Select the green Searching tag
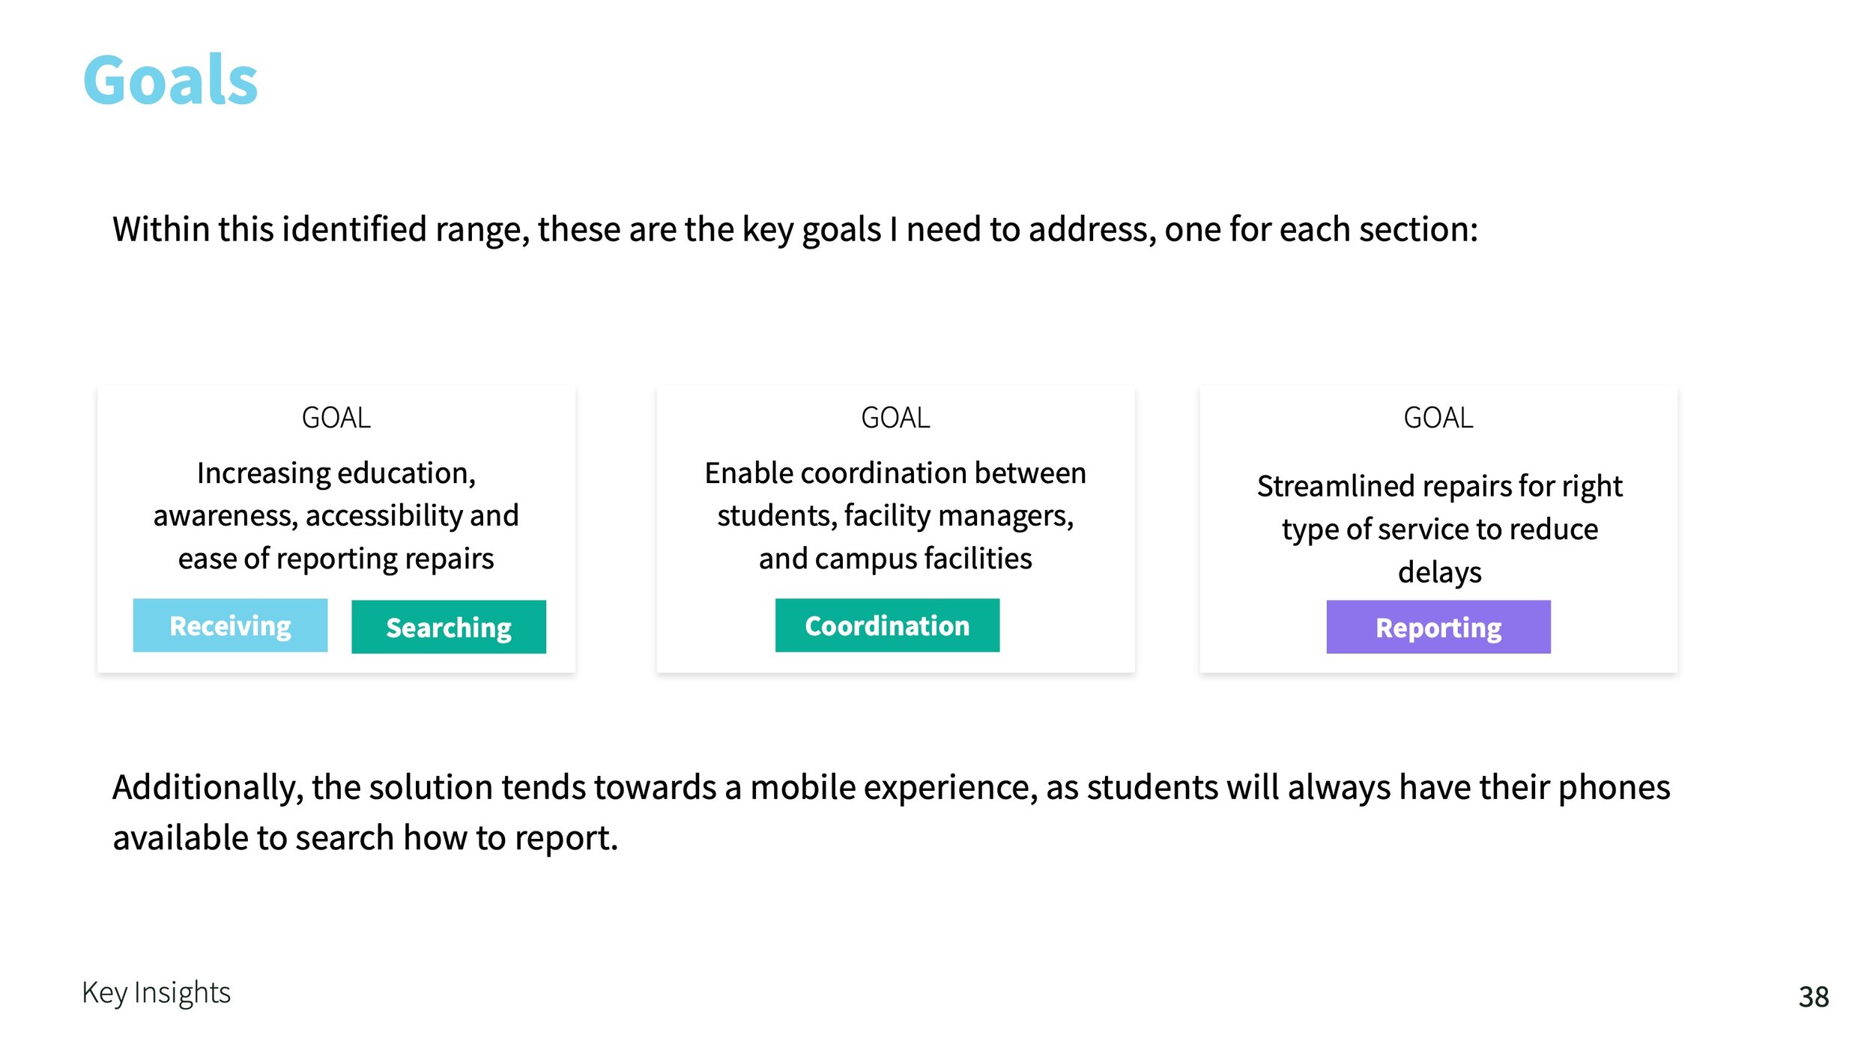The width and height of the screenshot is (1873, 1053). point(449,627)
